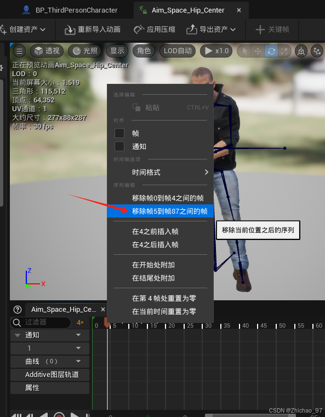Click the horizontal timeline scrollbar

tap(250, 415)
